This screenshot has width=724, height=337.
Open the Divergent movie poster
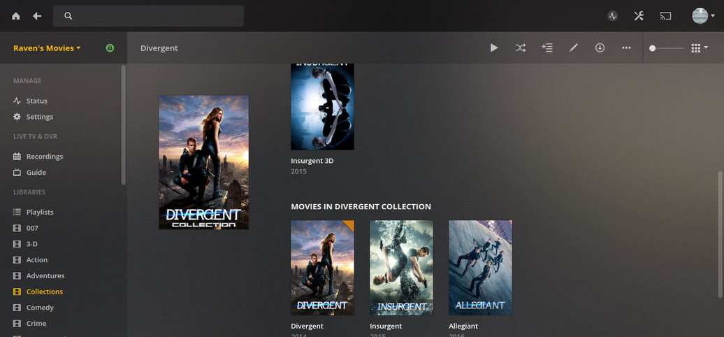[322, 268]
